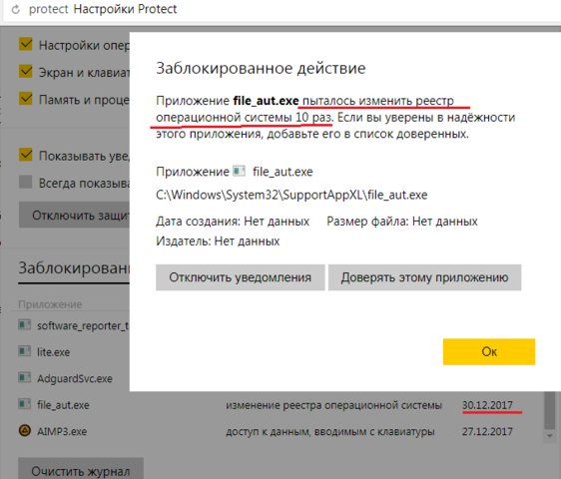Click 'изменение реестра операционной системы' text

click(x=333, y=405)
